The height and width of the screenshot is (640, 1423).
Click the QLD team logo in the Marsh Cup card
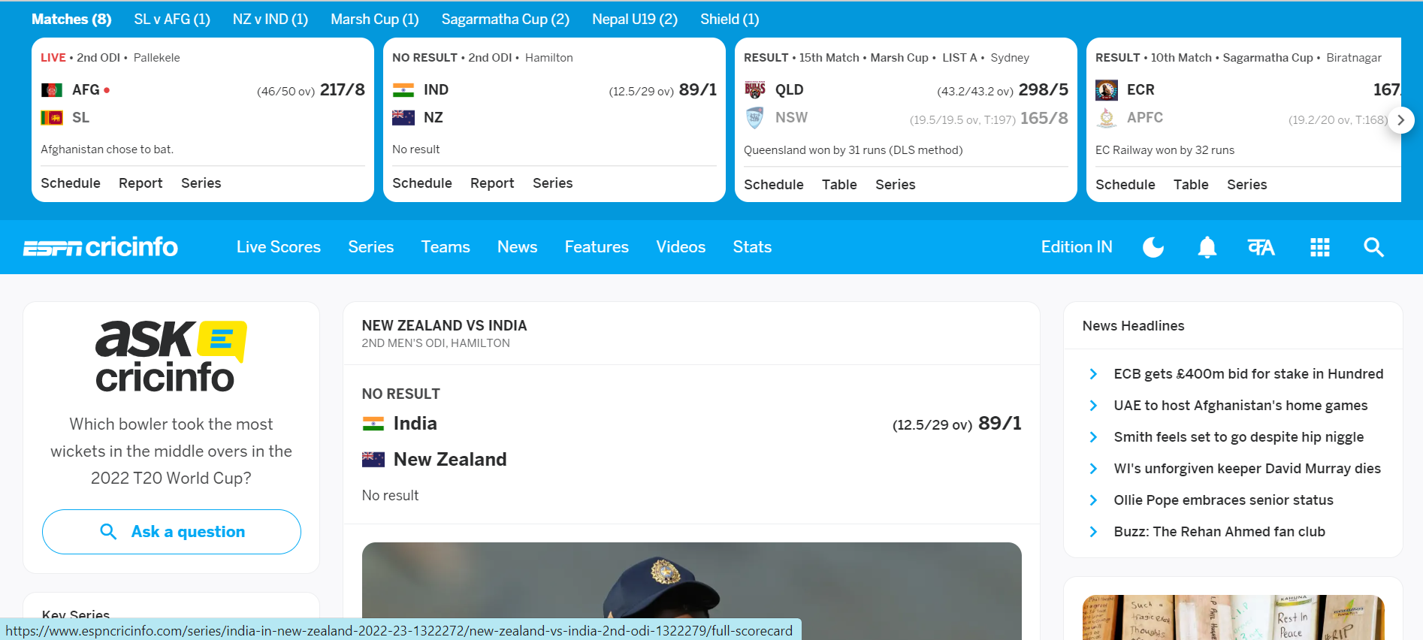tap(755, 90)
